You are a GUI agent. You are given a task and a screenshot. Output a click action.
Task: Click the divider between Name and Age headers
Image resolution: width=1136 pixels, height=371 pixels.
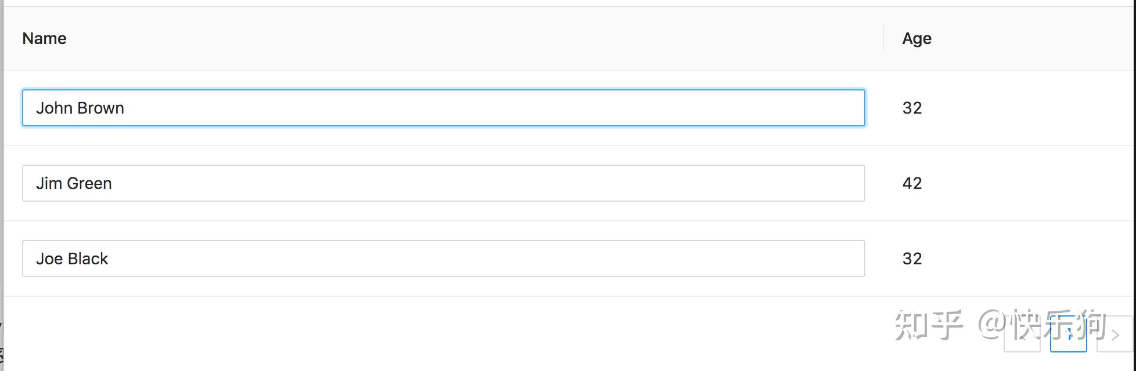point(883,38)
